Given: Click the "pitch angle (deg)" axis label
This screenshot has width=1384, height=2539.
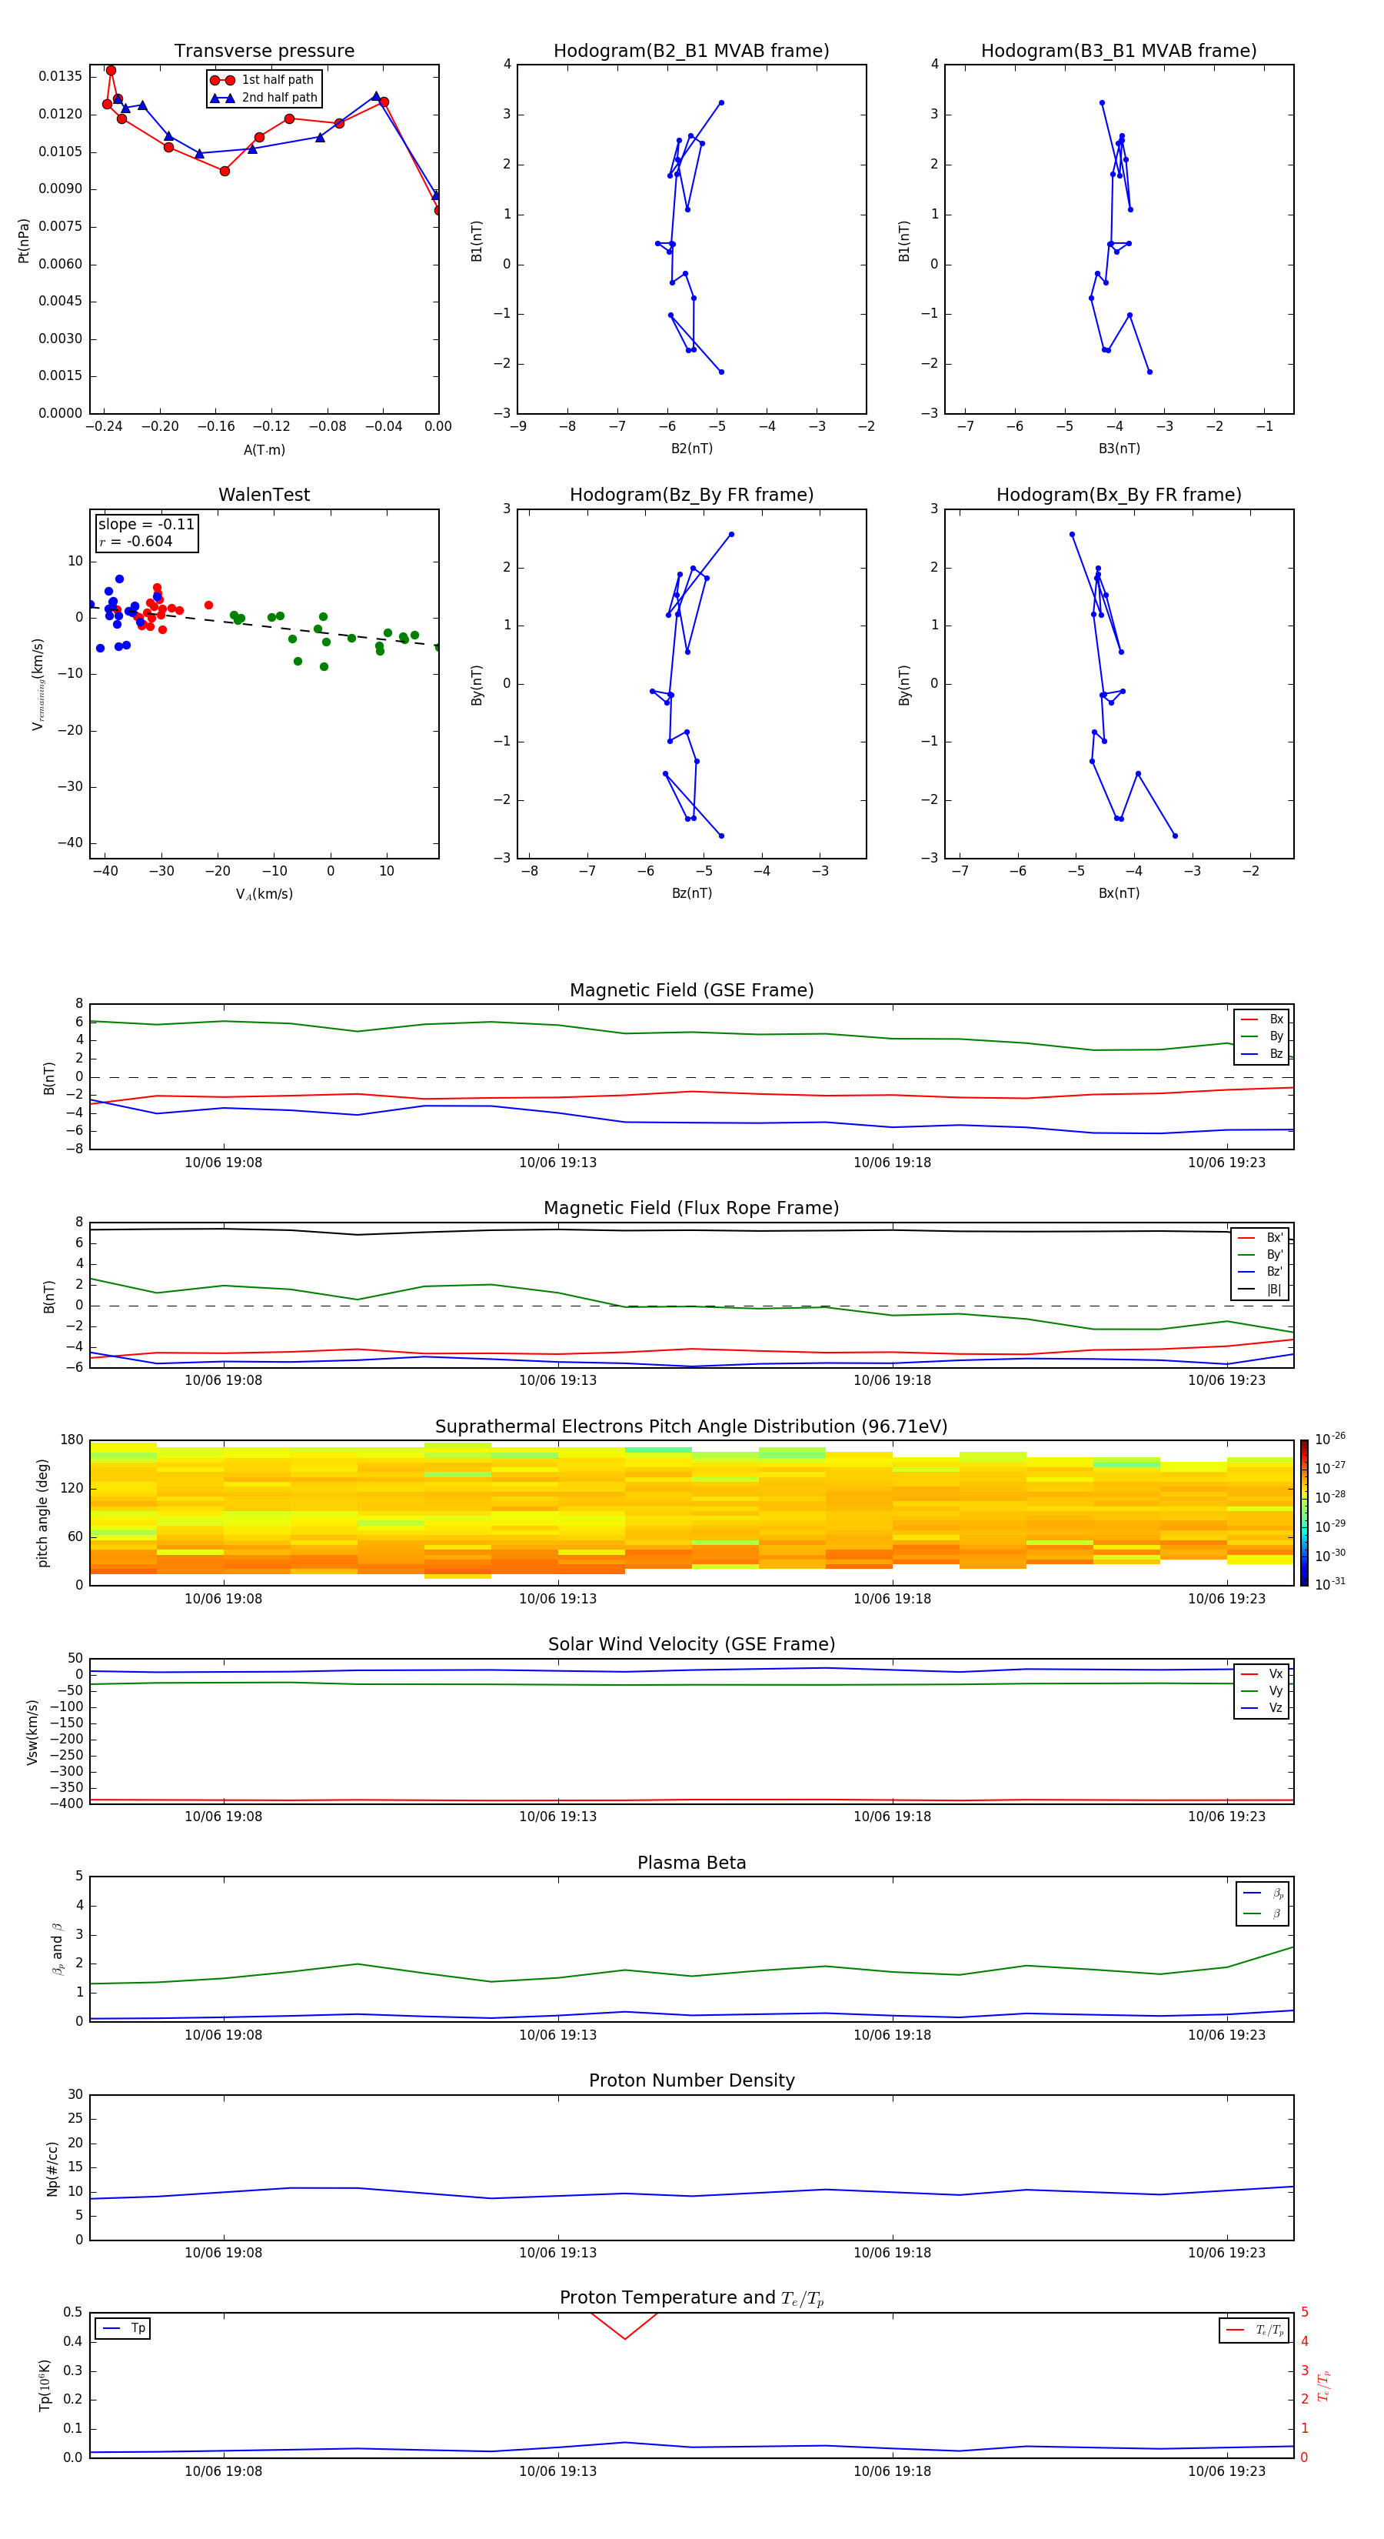Looking at the screenshot, I should tap(42, 1513).
